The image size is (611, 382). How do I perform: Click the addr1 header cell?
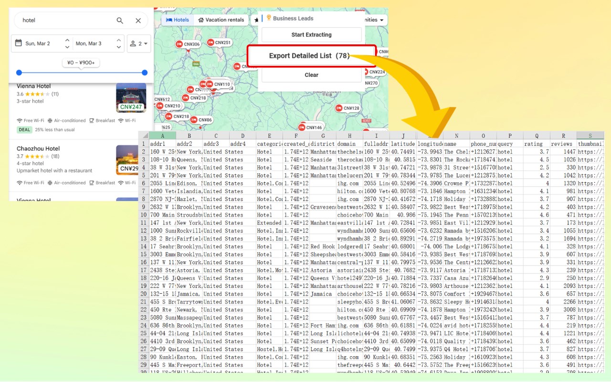pyautogui.click(x=162, y=144)
